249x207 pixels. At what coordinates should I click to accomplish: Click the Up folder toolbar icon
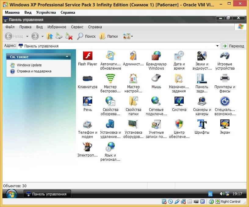click(x=50, y=36)
